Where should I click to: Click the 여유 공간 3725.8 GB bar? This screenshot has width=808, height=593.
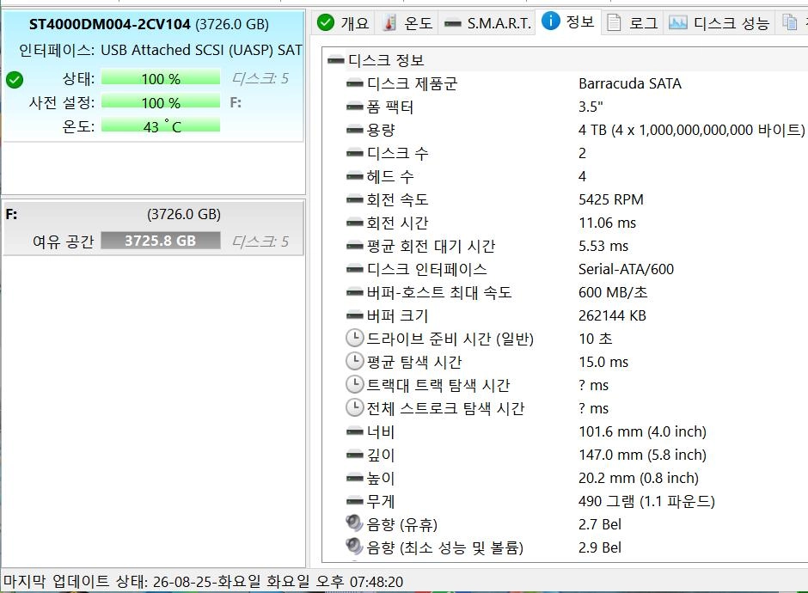click(x=161, y=241)
